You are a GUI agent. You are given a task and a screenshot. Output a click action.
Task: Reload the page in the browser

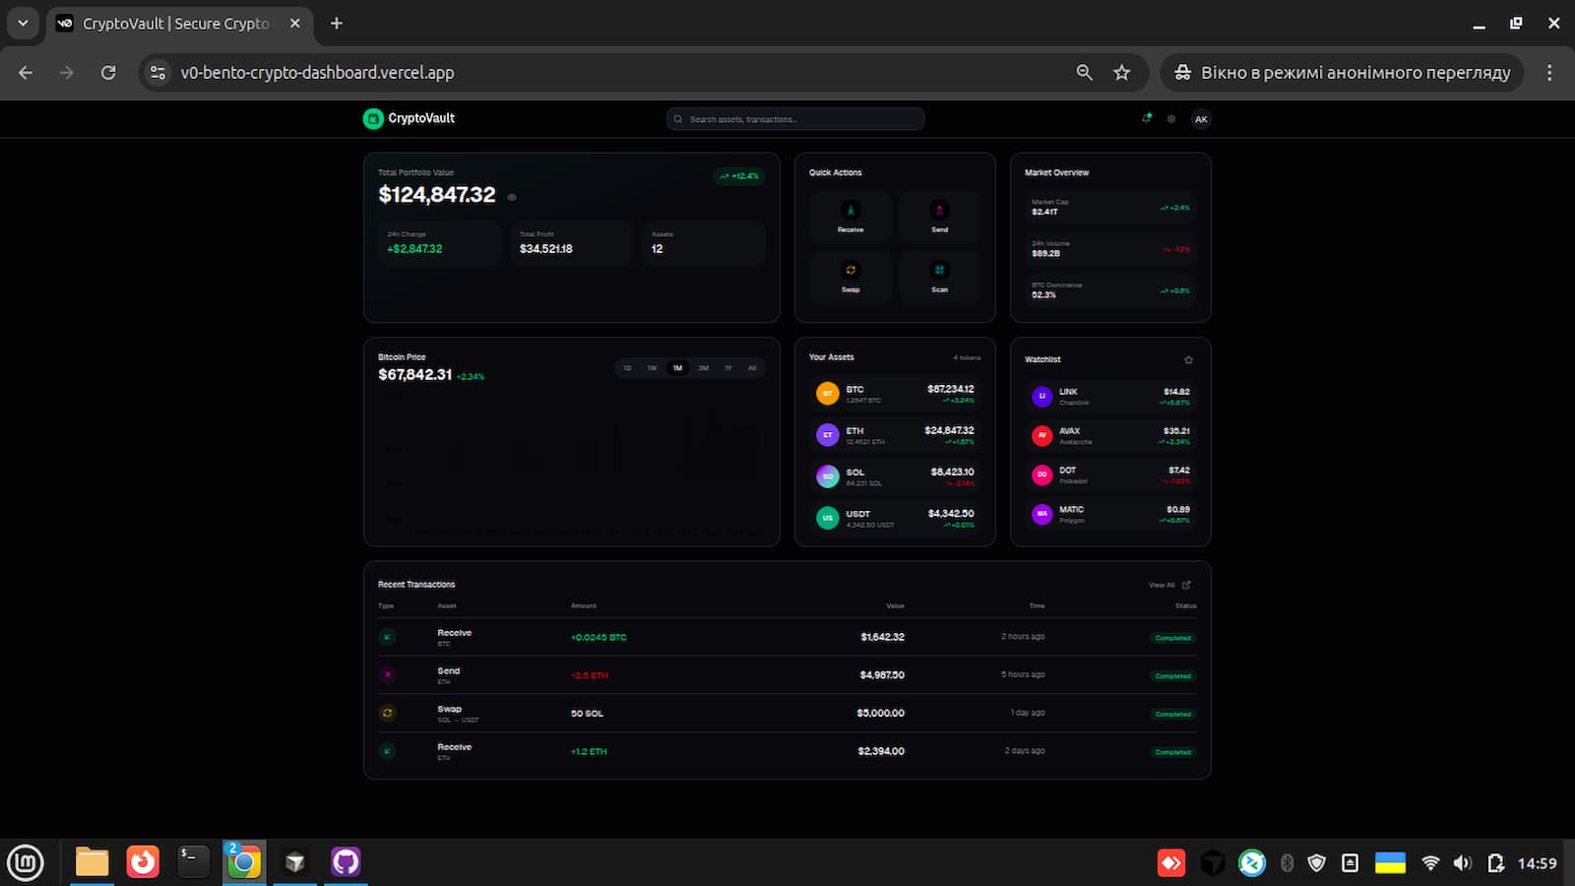[108, 73]
